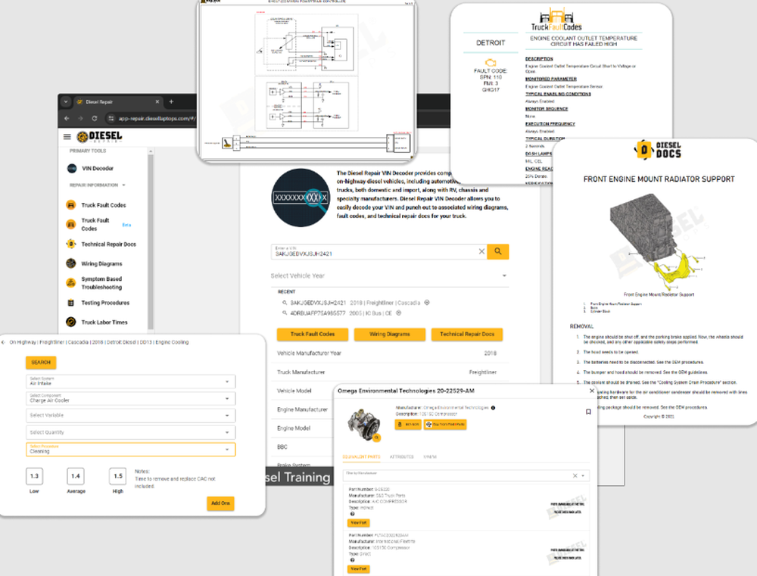
Task: Open Truck Labor Times sidebar icon
Action: point(70,322)
